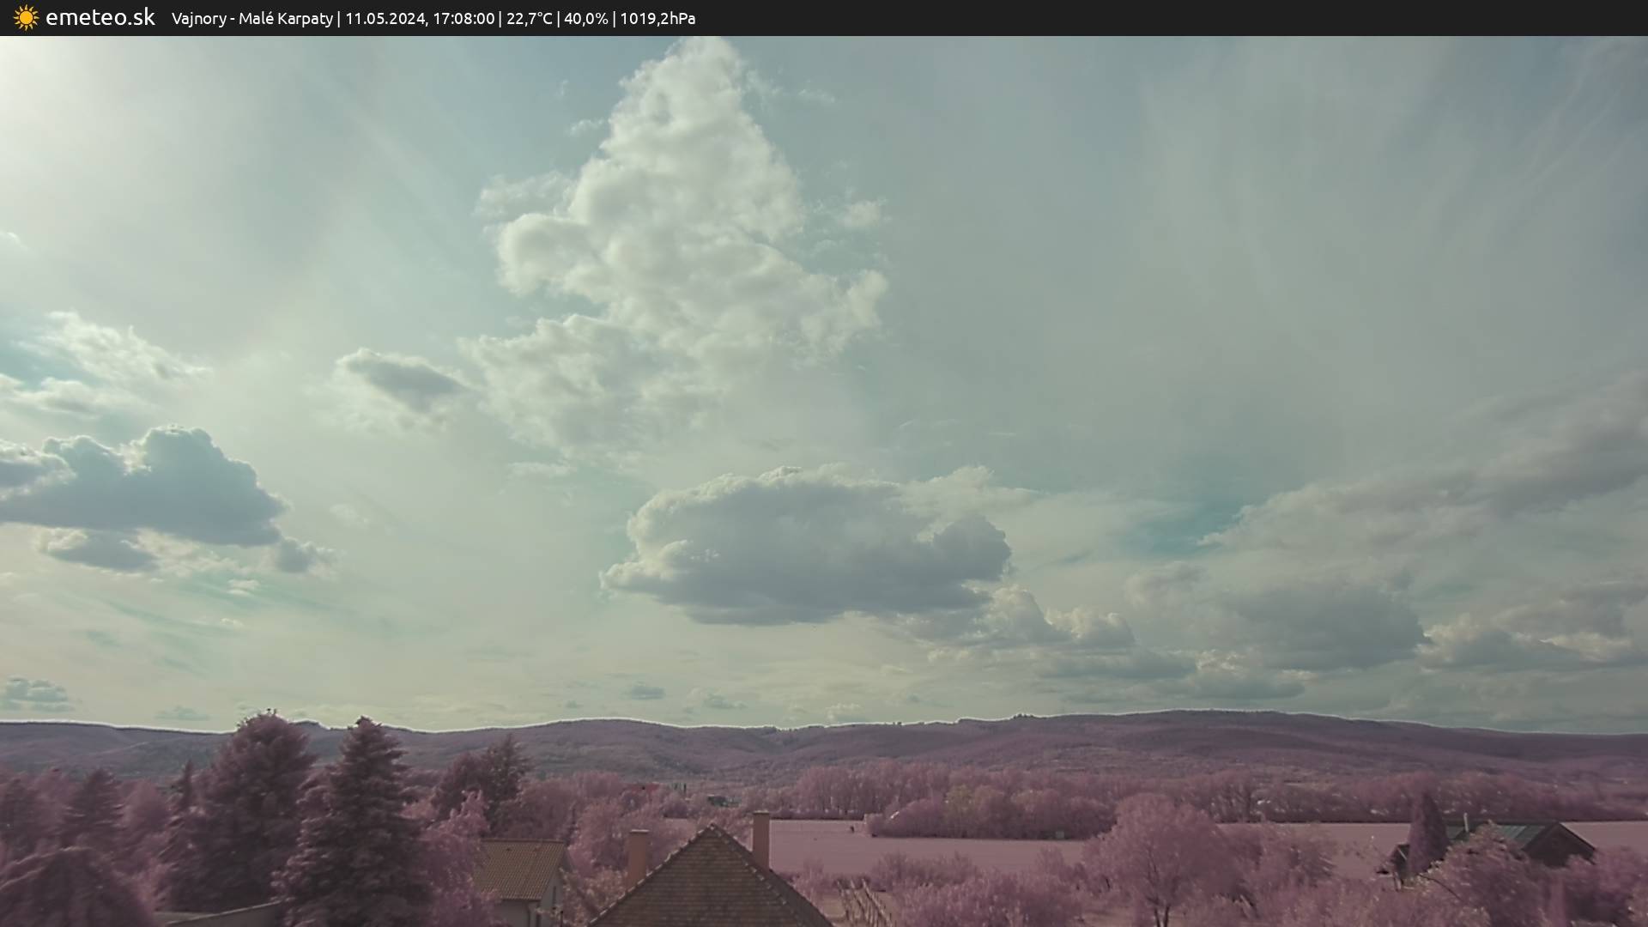
Task: Click the 40,0% humidity reading
Action: (585, 18)
